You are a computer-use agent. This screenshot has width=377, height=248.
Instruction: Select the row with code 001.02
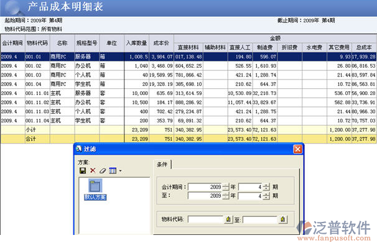click(x=188, y=66)
